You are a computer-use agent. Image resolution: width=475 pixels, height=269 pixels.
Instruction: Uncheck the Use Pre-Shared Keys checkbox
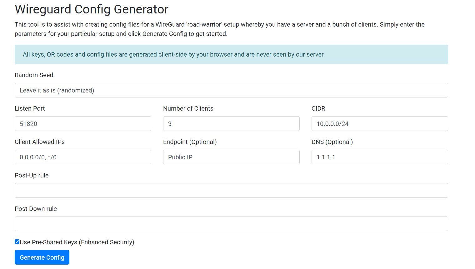point(17,242)
